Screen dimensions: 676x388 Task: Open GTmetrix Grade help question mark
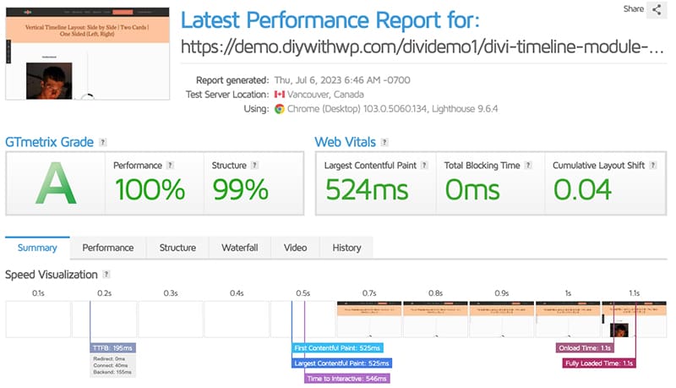pyautogui.click(x=102, y=142)
